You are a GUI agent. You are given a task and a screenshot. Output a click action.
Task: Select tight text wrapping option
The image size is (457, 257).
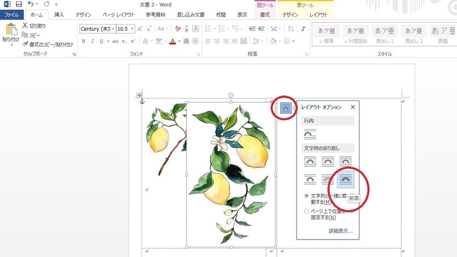click(x=328, y=161)
